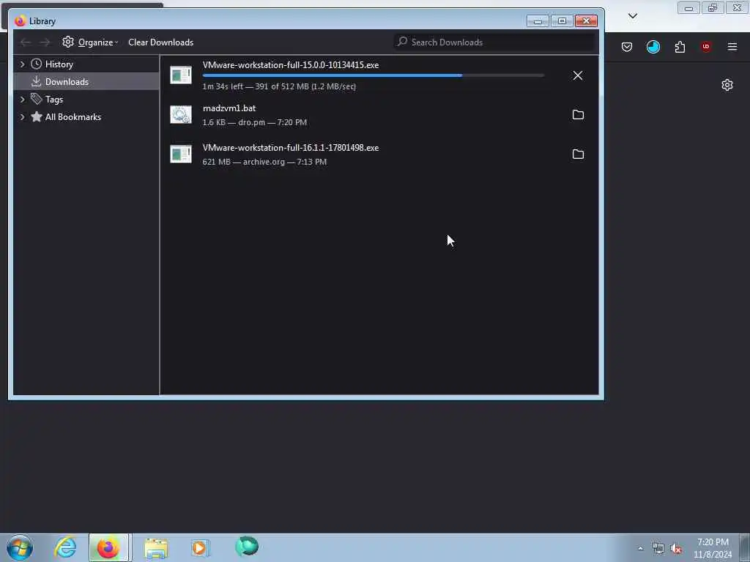Open the Windows Start menu
Viewport: 750px width, 562px height.
[20, 547]
